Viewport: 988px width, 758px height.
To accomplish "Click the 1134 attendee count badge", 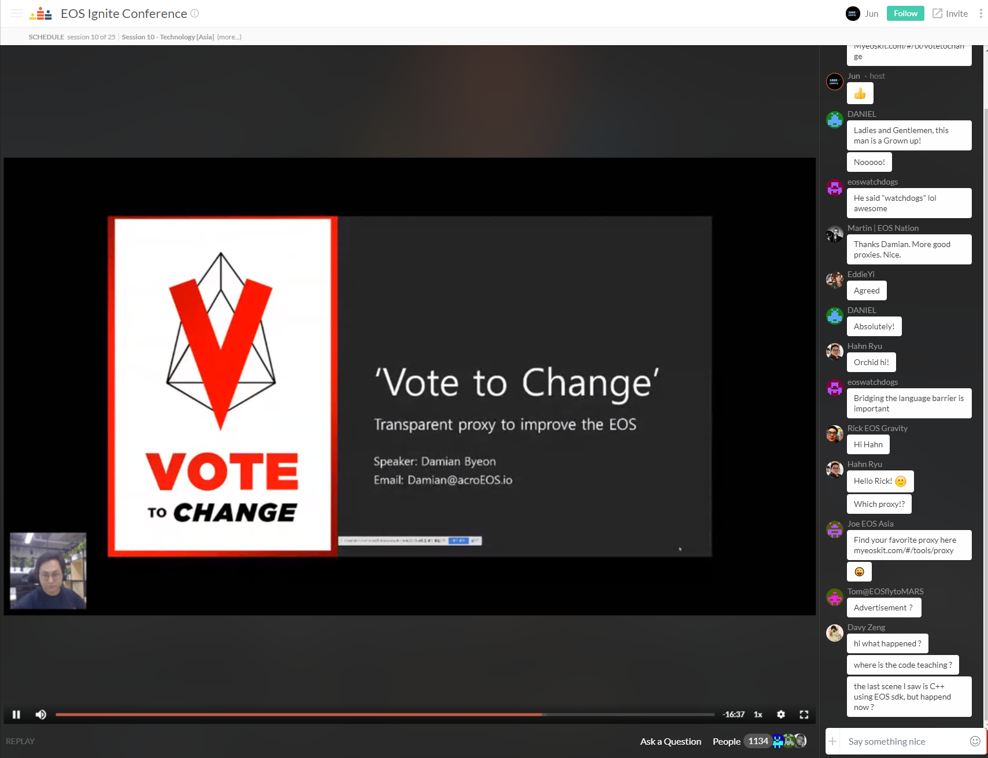I will (758, 741).
